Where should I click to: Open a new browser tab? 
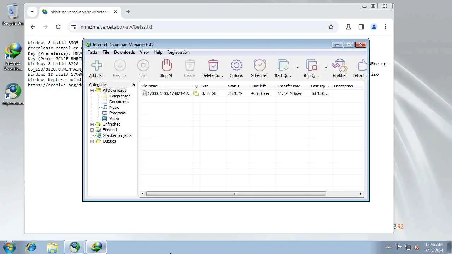coord(128,12)
